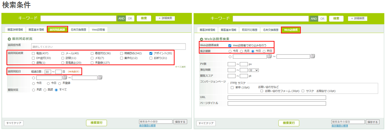This screenshot has height=130, width=385.
Task: Check the お断り(21) checkbox
Action: point(151,58)
